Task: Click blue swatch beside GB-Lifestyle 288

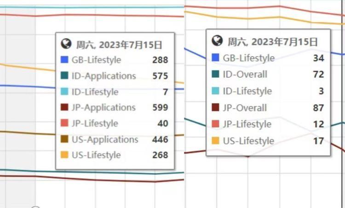Action: coord(64,60)
